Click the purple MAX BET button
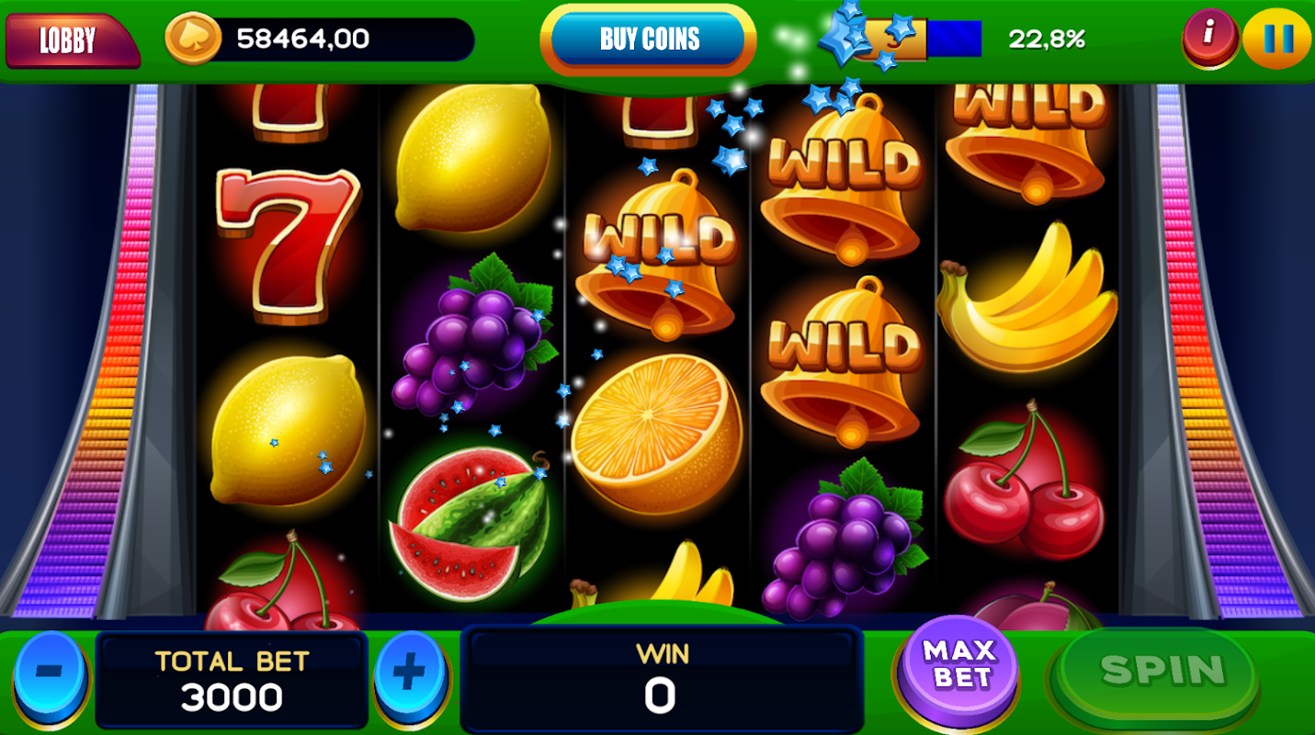This screenshot has height=735, width=1315. (x=959, y=663)
